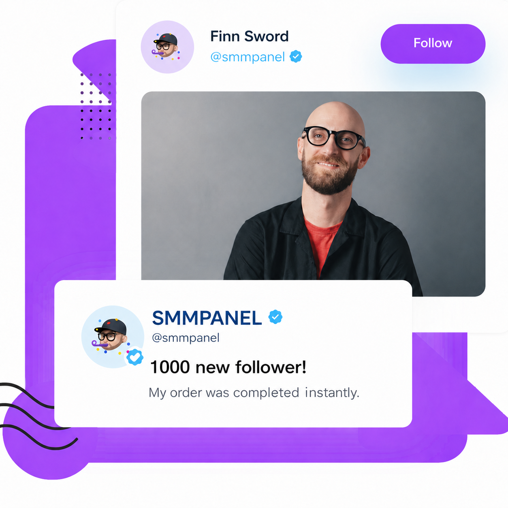Open the @smmpanel link under Finn Sword
Screen dimensions: 508x508
coord(248,57)
